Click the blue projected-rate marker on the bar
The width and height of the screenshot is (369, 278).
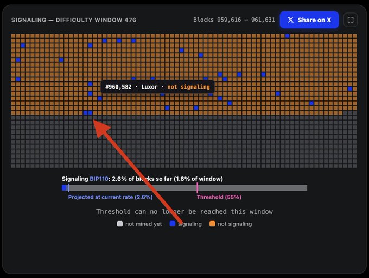68,188
